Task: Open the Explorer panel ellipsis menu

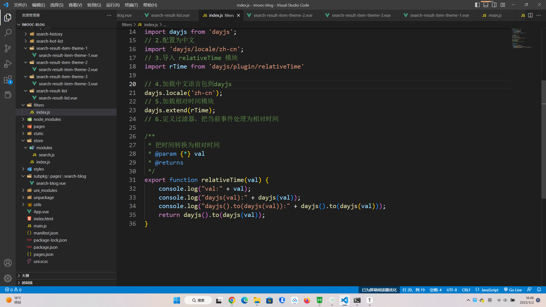Action: coord(109,15)
